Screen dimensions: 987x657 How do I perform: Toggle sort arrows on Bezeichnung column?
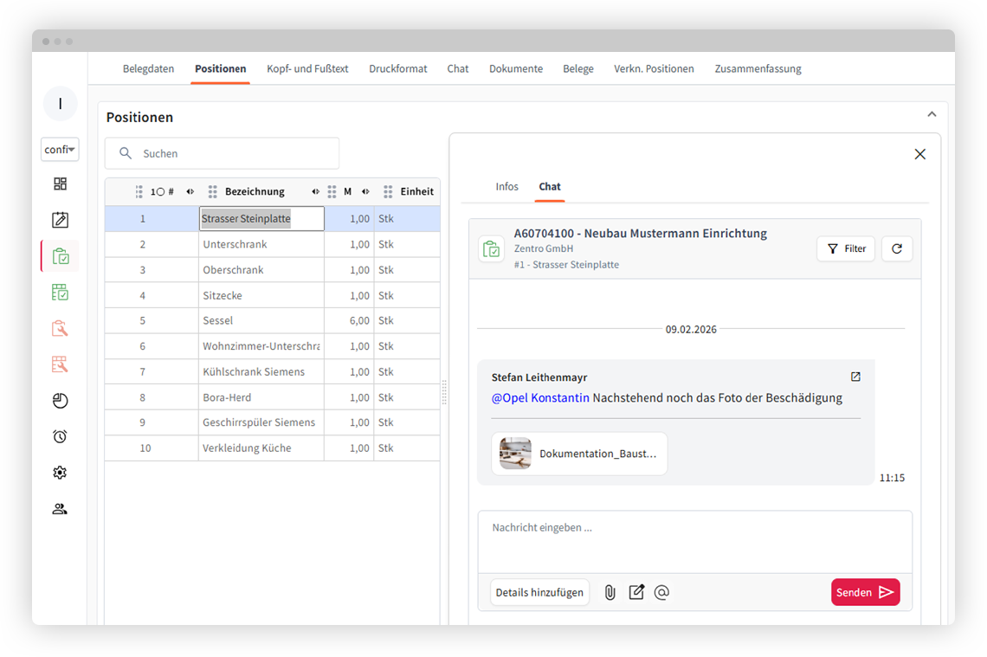315,192
